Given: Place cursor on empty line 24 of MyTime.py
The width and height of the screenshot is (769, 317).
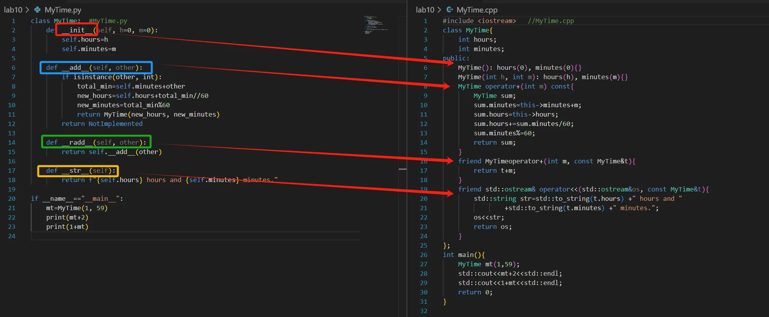Looking at the screenshot, I should click(x=156, y=236).
